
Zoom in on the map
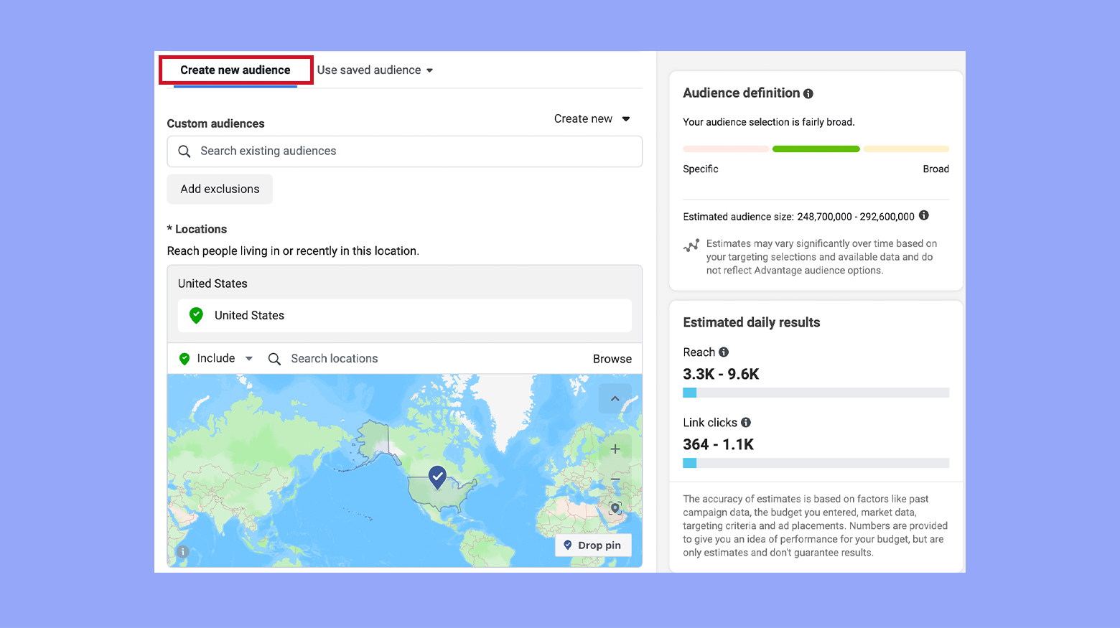point(615,449)
